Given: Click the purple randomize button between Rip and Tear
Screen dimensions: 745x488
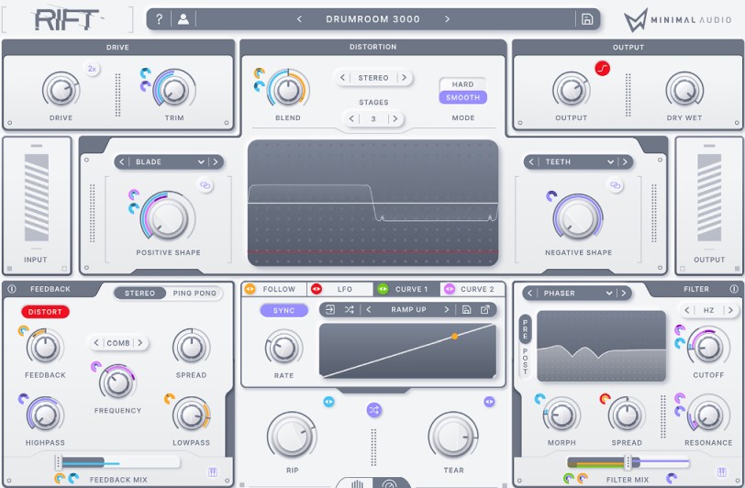Looking at the screenshot, I should click(374, 410).
